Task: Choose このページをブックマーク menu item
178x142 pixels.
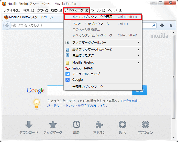Action: coord(91,24)
